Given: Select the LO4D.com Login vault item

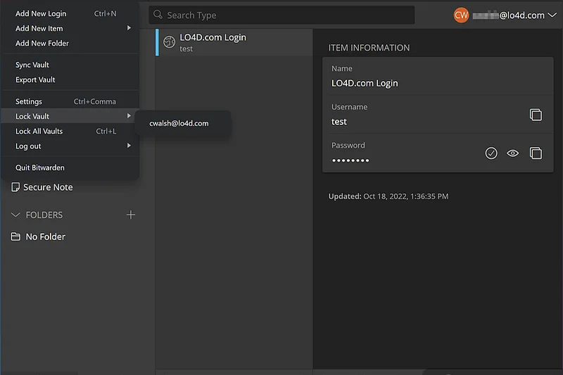Looking at the screenshot, I should (x=234, y=42).
